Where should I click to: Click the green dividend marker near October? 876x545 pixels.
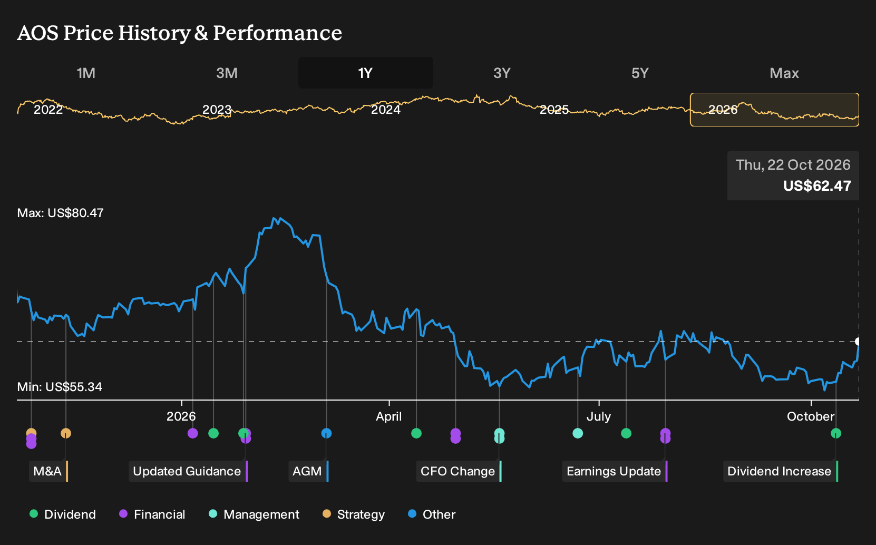click(836, 433)
